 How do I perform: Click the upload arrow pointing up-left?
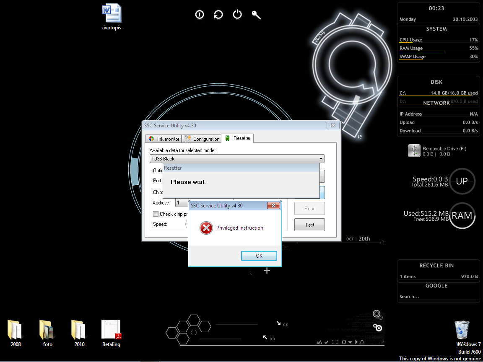[x=265, y=337]
